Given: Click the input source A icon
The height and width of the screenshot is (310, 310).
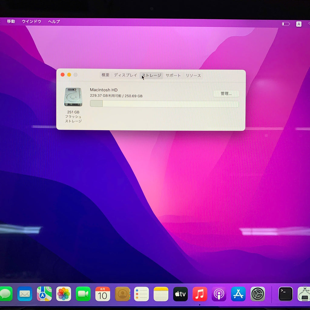Looking at the screenshot, I should point(299,24).
